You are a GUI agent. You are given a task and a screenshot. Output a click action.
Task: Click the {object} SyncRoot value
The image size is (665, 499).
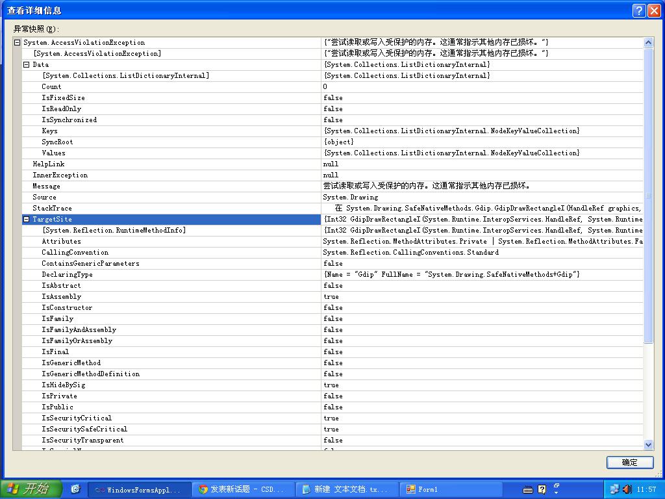tap(338, 142)
